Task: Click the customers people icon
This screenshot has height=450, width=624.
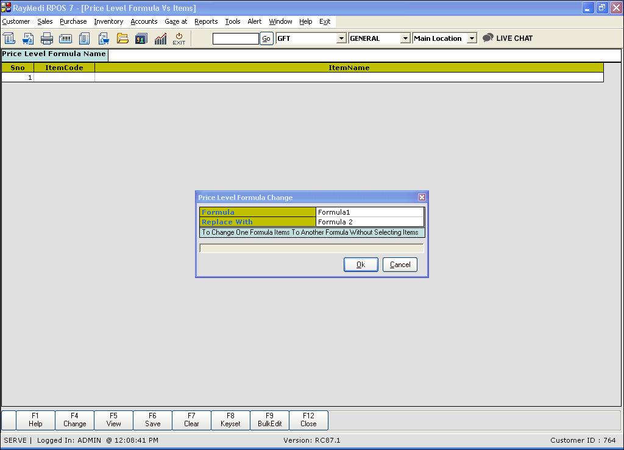Action: tap(141, 38)
